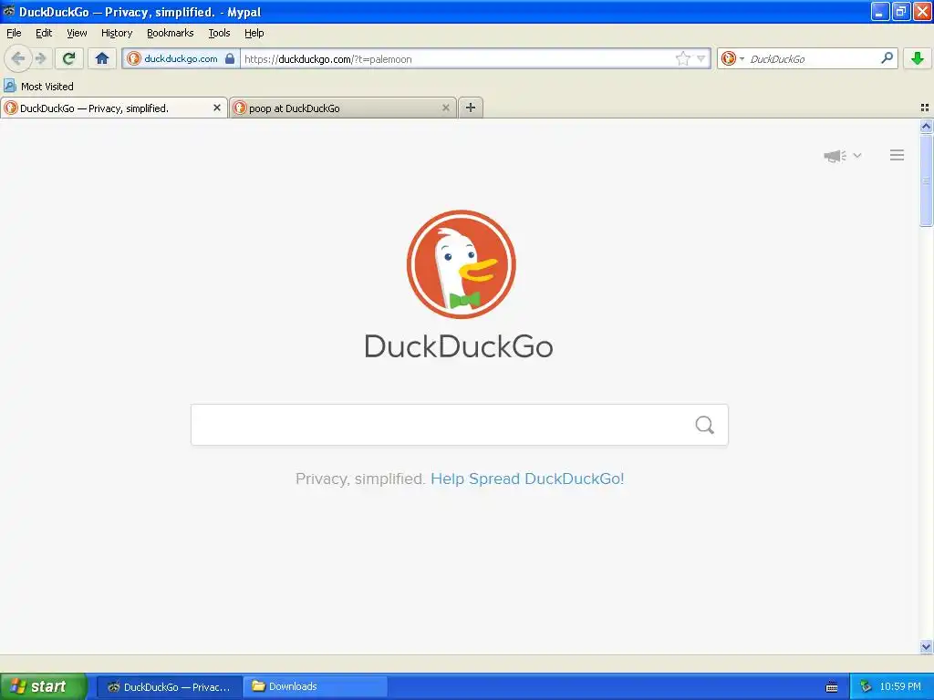Click the page search magnifier button
934x700 pixels.
tap(705, 425)
